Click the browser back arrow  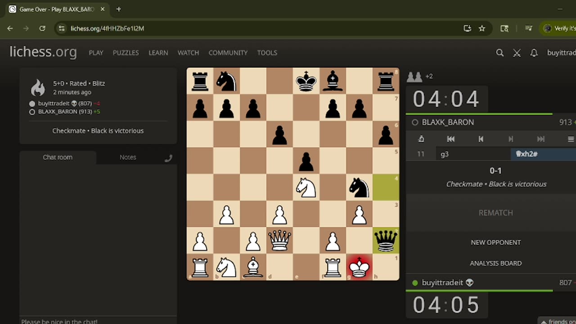tap(10, 28)
